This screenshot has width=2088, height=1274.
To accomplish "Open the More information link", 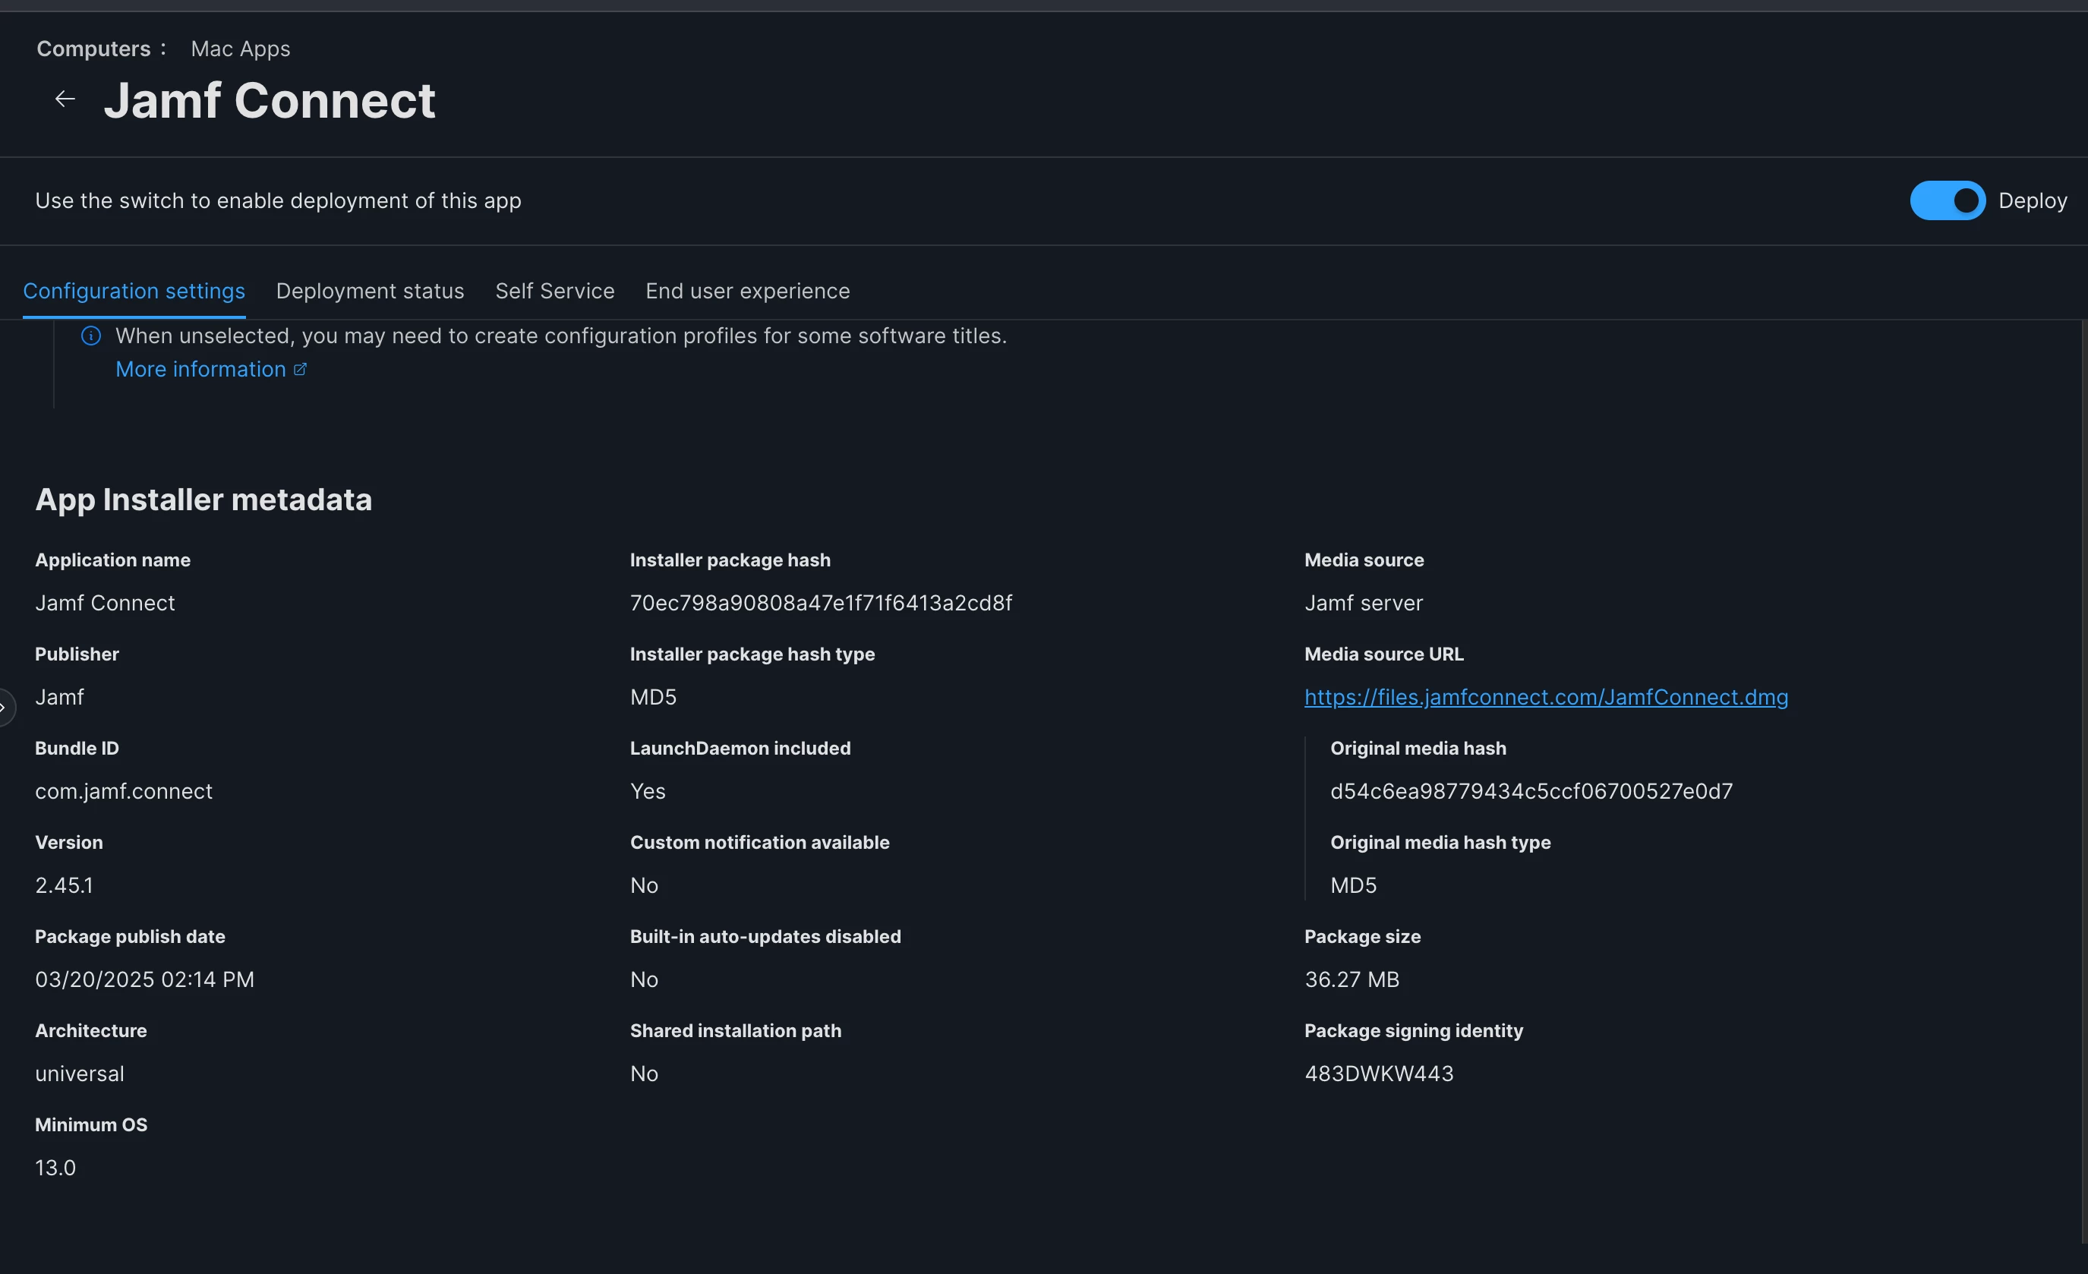I will [200, 370].
